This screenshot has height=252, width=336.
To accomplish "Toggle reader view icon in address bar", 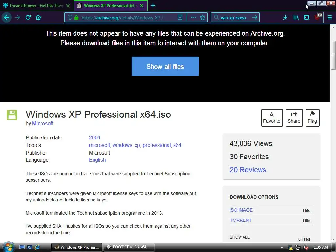I will coord(180,17).
